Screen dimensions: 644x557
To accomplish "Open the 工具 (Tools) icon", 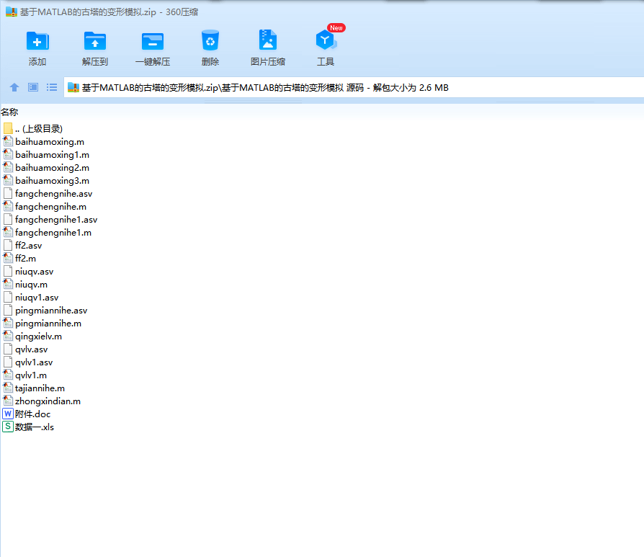I will [x=326, y=40].
